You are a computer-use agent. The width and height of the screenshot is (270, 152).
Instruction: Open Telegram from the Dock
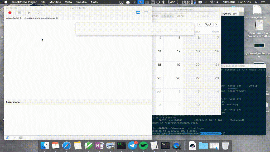click(132, 145)
